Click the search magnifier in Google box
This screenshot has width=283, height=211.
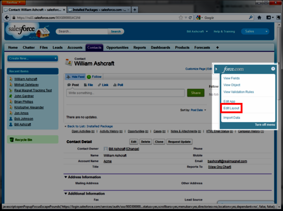[251, 18]
